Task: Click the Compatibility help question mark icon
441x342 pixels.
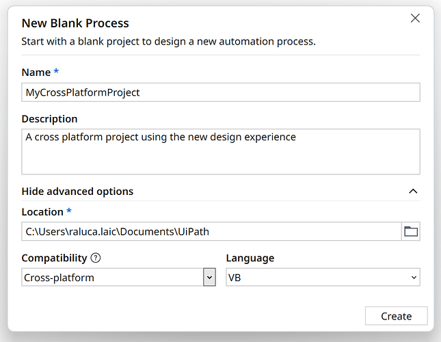Action: pos(96,259)
